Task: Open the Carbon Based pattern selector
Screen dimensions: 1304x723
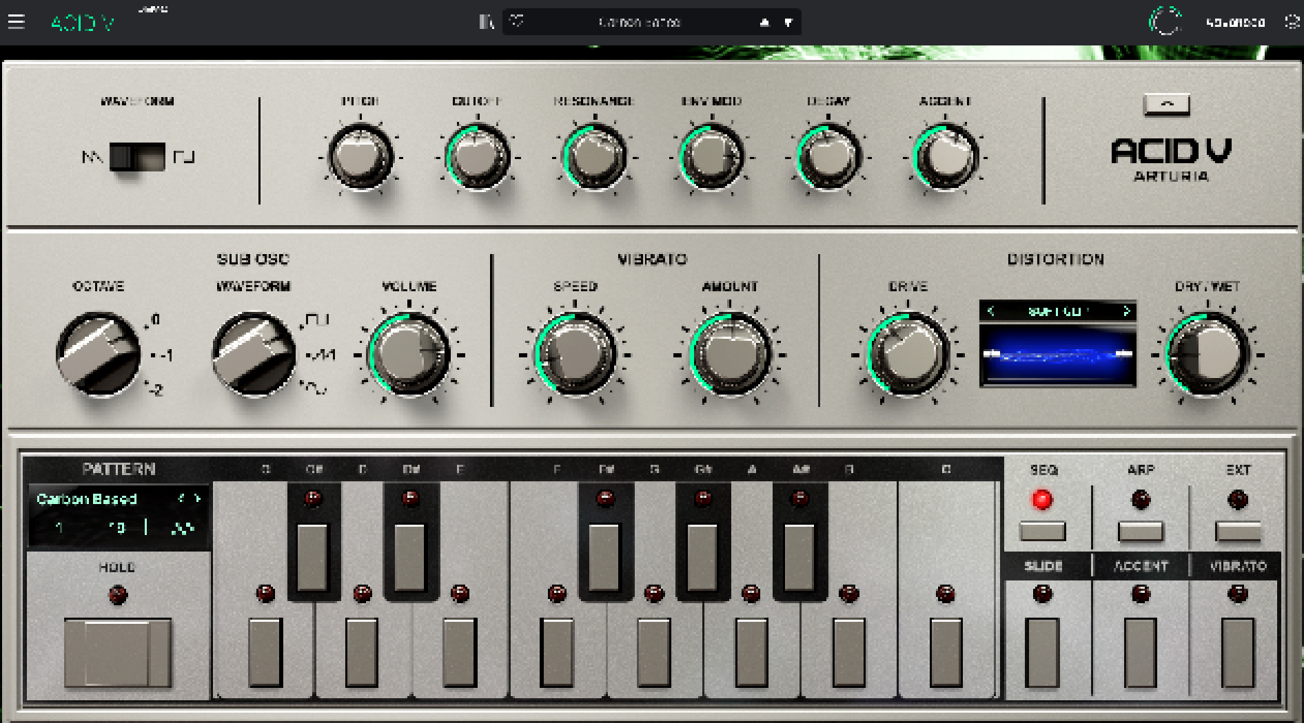Action: pos(87,499)
